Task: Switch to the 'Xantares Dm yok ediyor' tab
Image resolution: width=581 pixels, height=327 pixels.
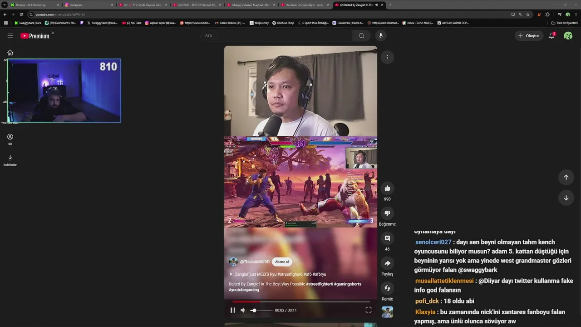Action: coord(305,5)
